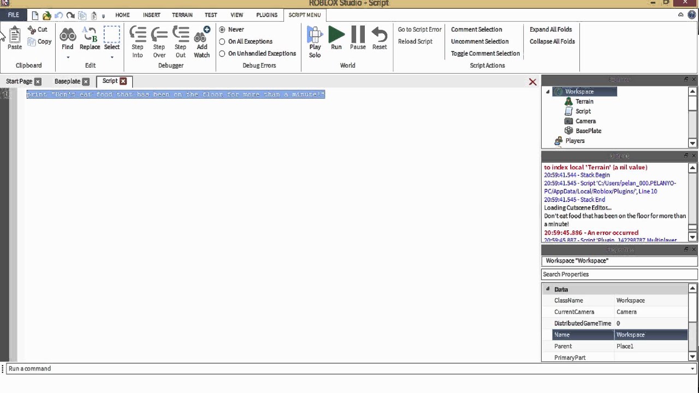Image resolution: width=699 pixels, height=393 pixels.
Task: Switch to the TERRAIN ribbon tab
Action: point(182,15)
